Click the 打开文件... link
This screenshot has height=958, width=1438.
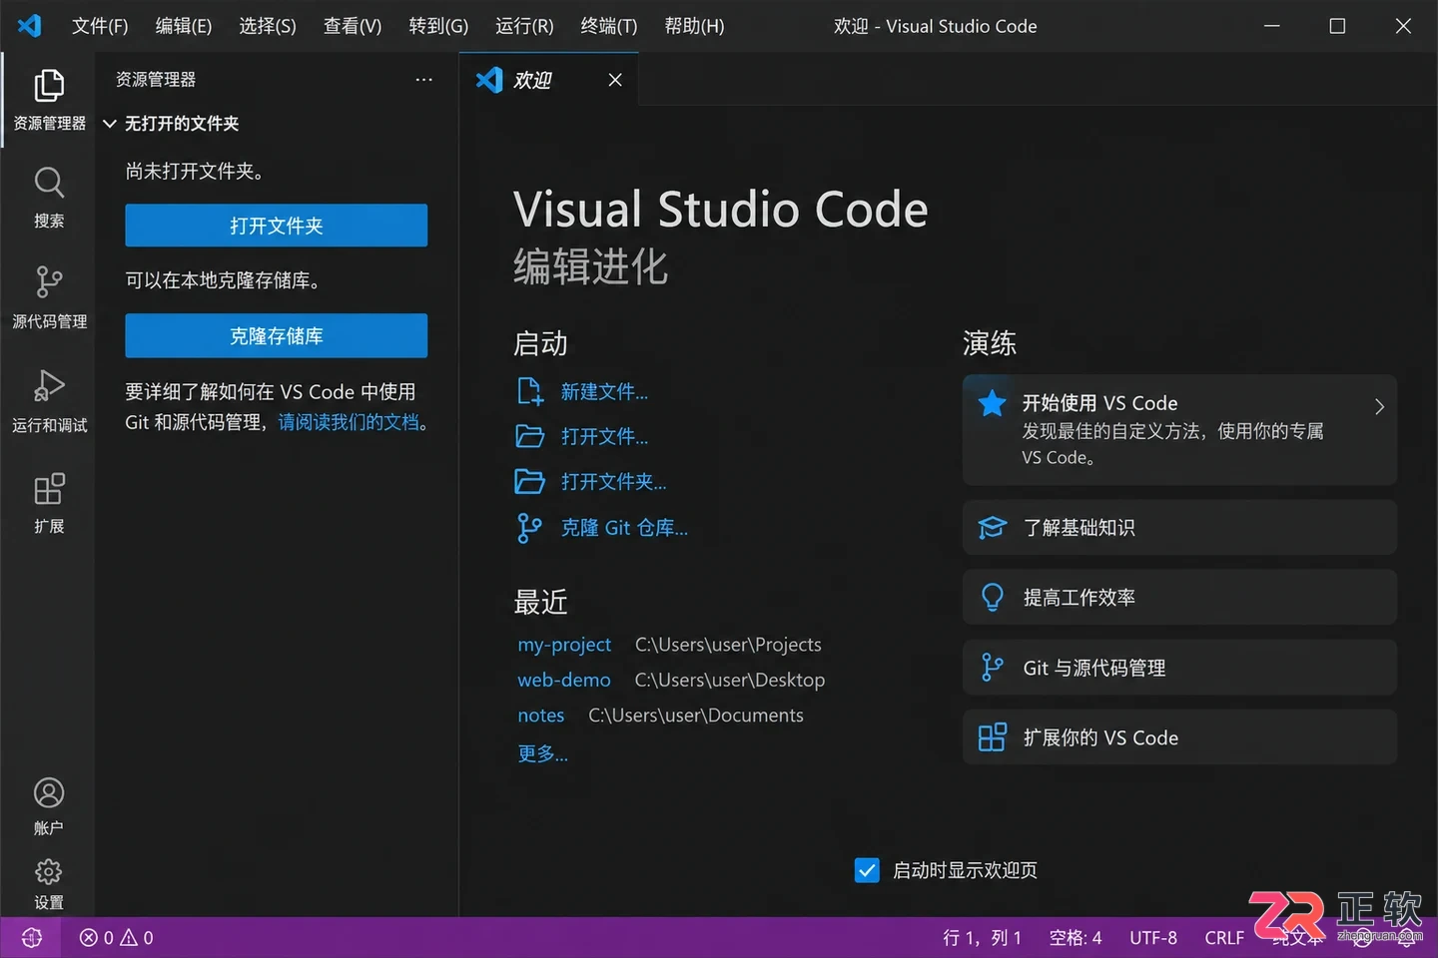tap(604, 437)
